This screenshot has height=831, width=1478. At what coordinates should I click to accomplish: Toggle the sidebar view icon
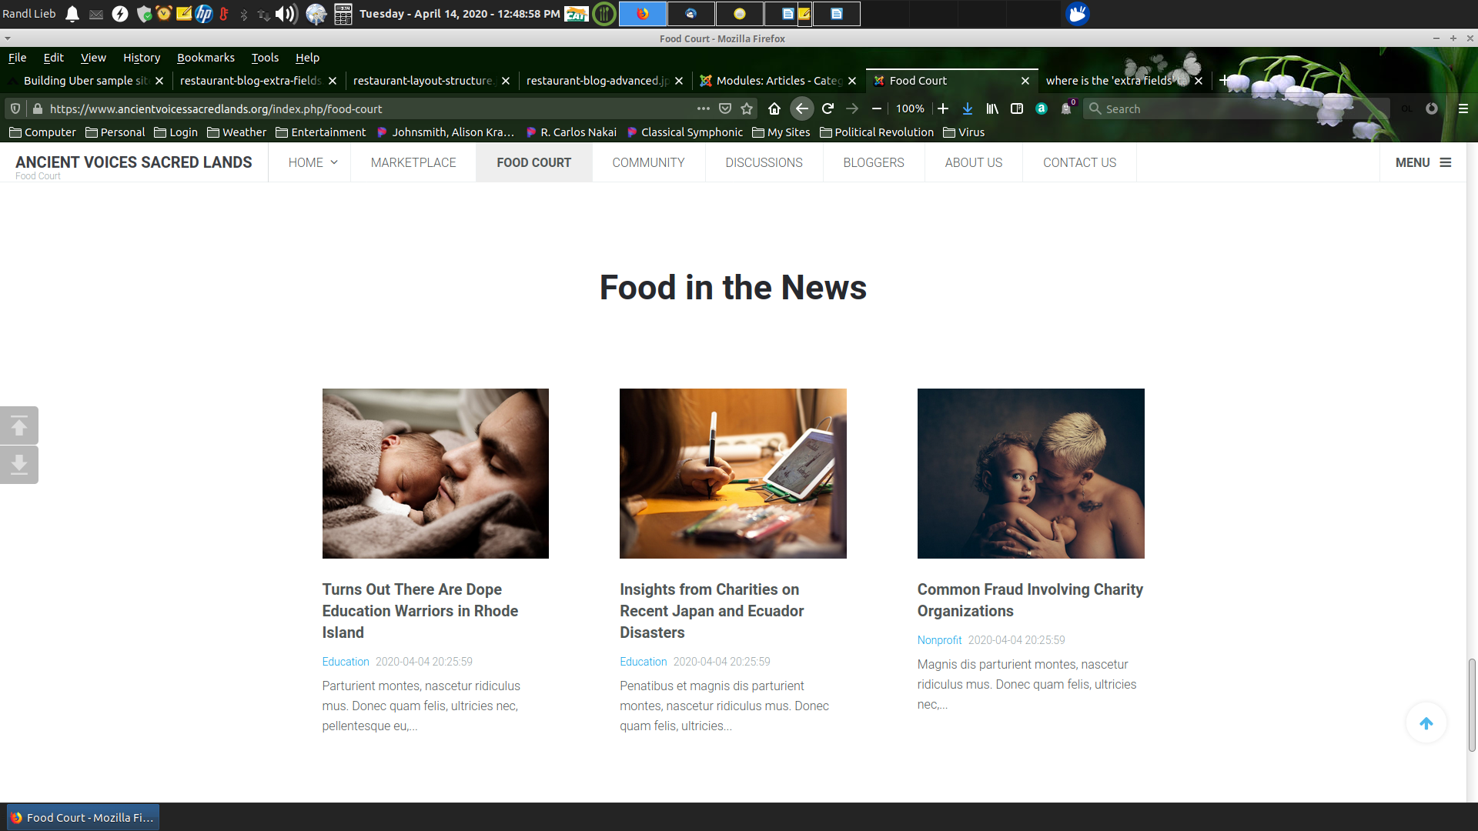pos(1017,108)
